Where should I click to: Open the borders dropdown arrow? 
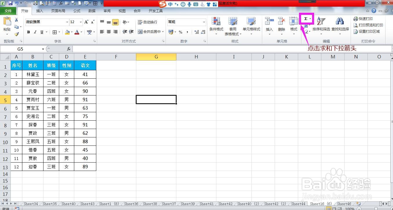tap(59, 32)
